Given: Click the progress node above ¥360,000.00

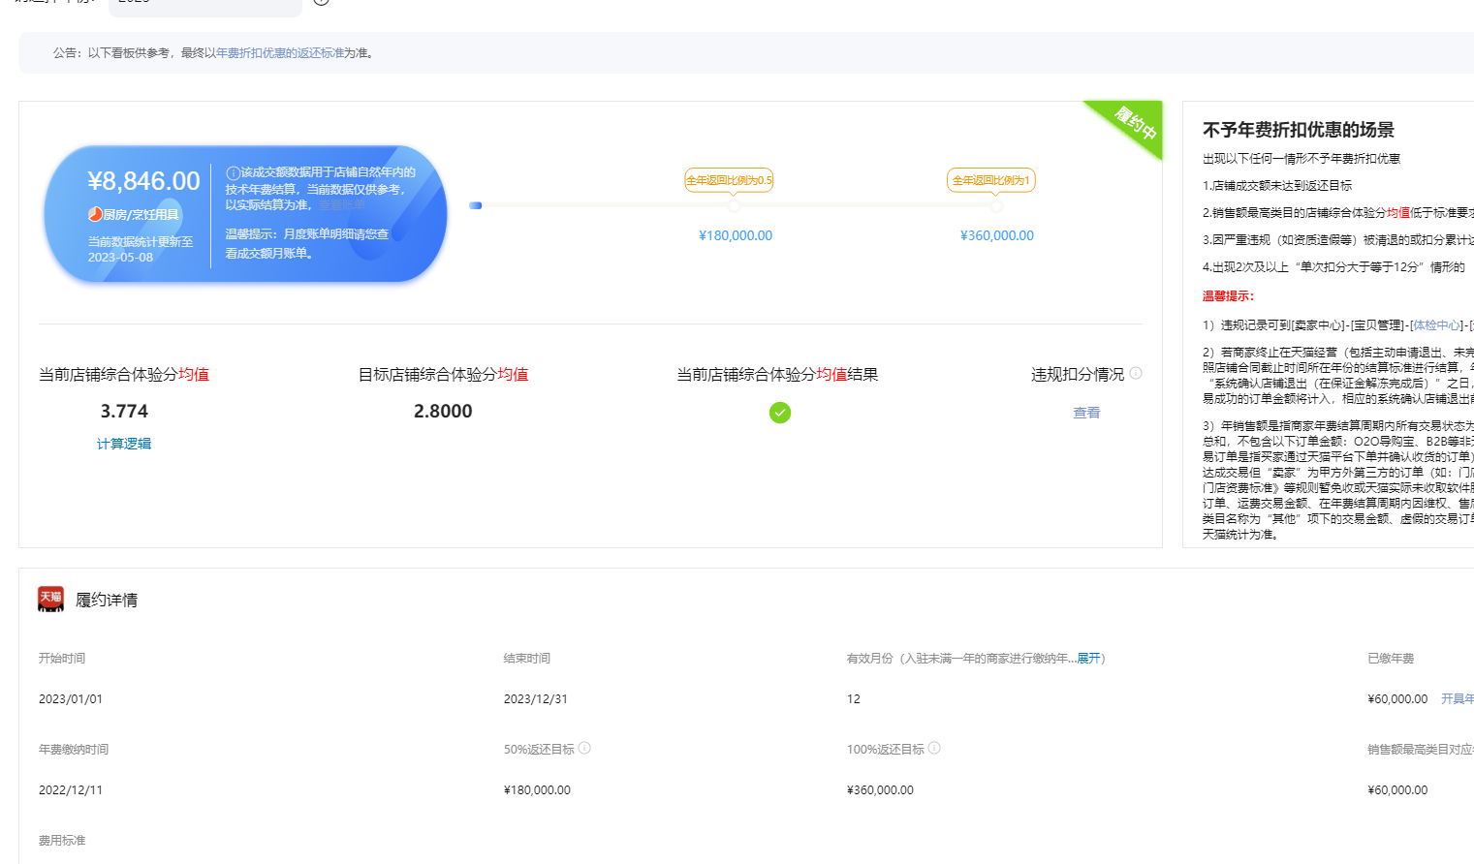Looking at the screenshot, I should click(996, 205).
